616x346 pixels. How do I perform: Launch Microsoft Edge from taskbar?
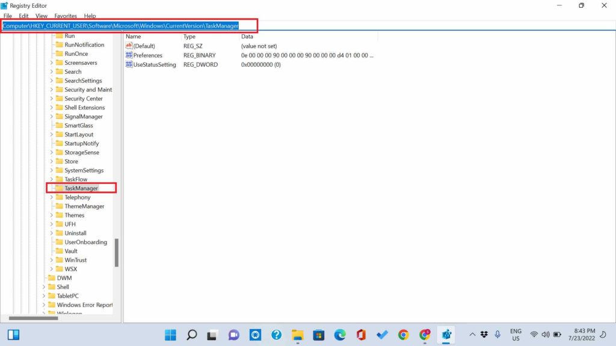[x=340, y=335]
